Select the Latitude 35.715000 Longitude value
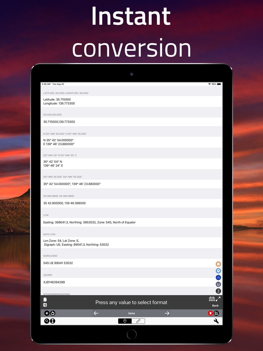 [131, 102]
